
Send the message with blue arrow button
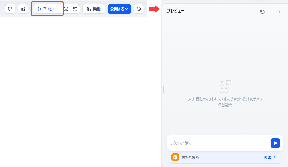pos(275,143)
